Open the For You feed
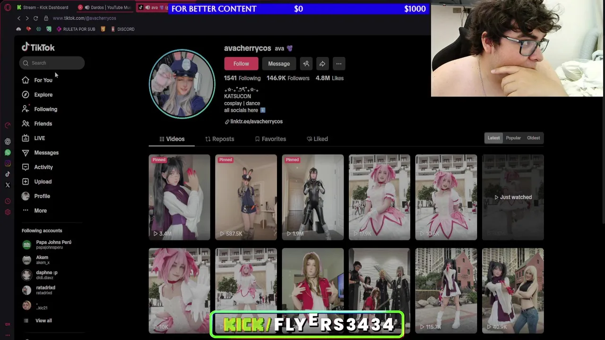This screenshot has width=605, height=340. coord(37,80)
